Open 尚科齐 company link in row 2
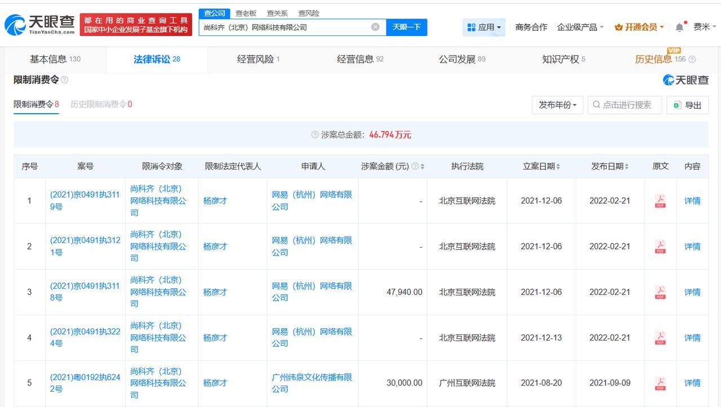The width and height of the screenshot is (721, 407). pyautogui.click(x=158, y=246)
